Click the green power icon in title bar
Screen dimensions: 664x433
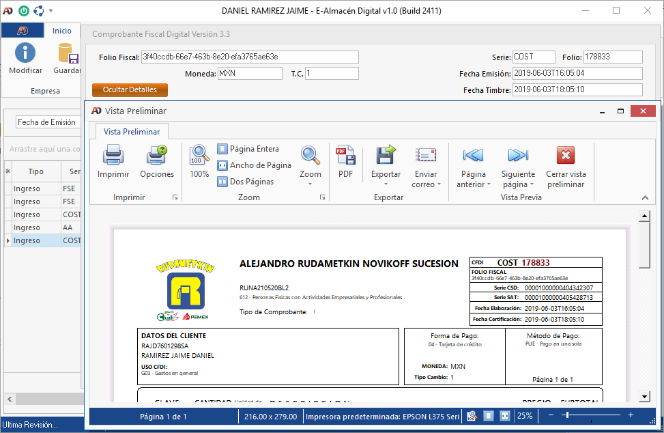click(x=24, y=10)
